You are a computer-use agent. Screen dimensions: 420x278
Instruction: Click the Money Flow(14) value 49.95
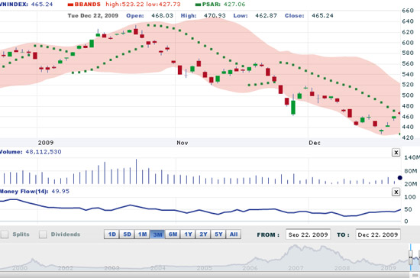(x=60, y=191)
